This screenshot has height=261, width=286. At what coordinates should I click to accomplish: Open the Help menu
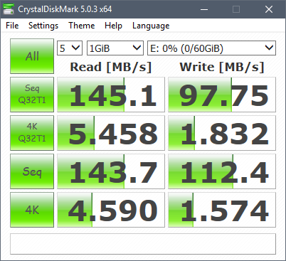[113, 26]
